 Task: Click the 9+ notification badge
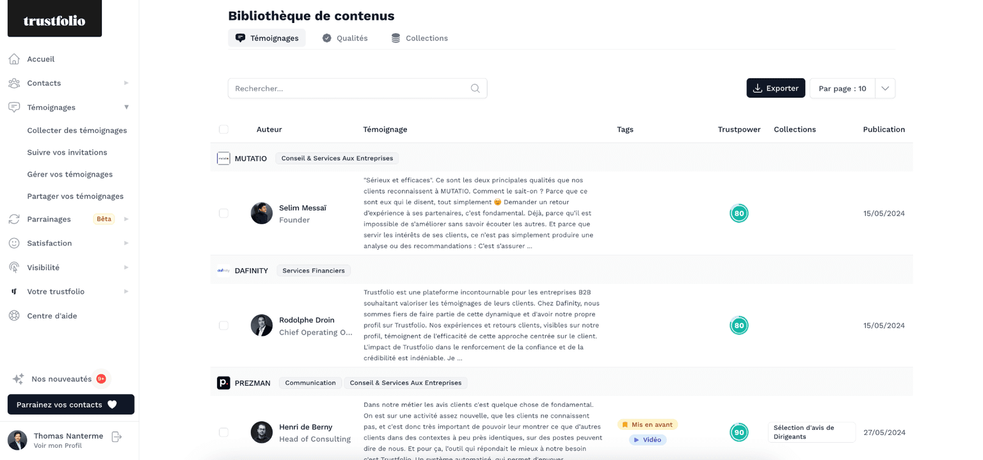point(101,379)
